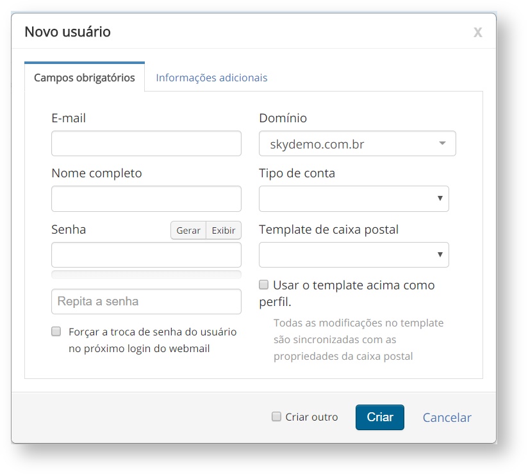Toggle the Criar outro checkbox
Screen dimensions: 528x475
[x=277, y=417]
